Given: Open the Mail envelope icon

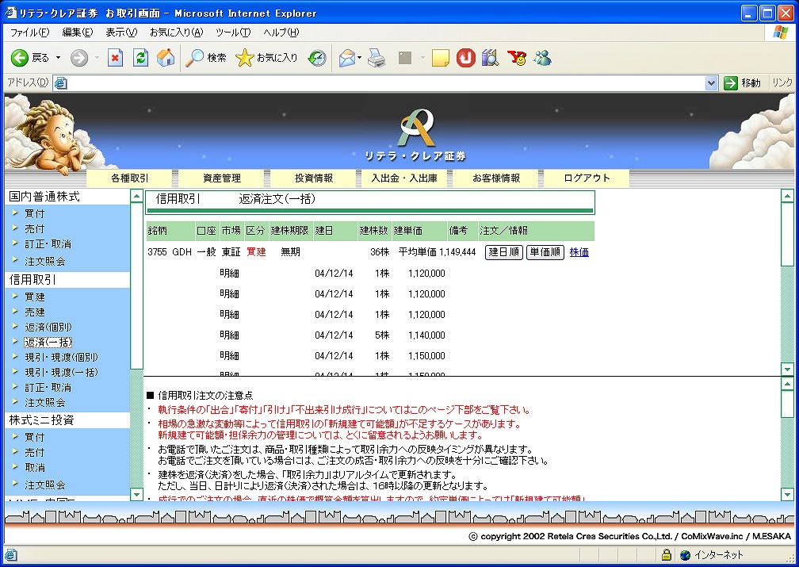Looking at the screenshot, I should 346,58.
